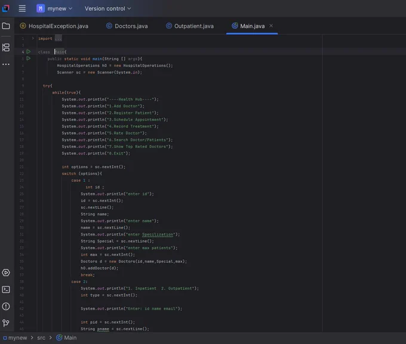406x344 pixels.
Task: Click the Main class name in code
Action: tap(59, 52)
